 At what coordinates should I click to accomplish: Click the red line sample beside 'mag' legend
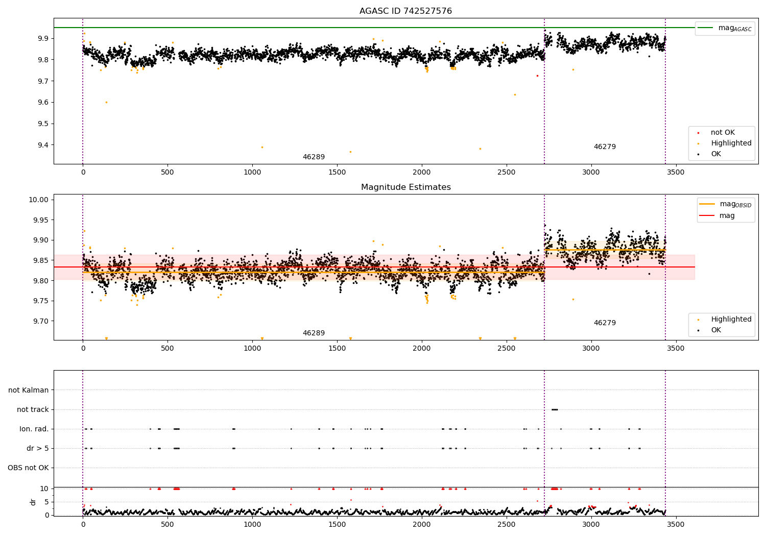coord(707,216)
